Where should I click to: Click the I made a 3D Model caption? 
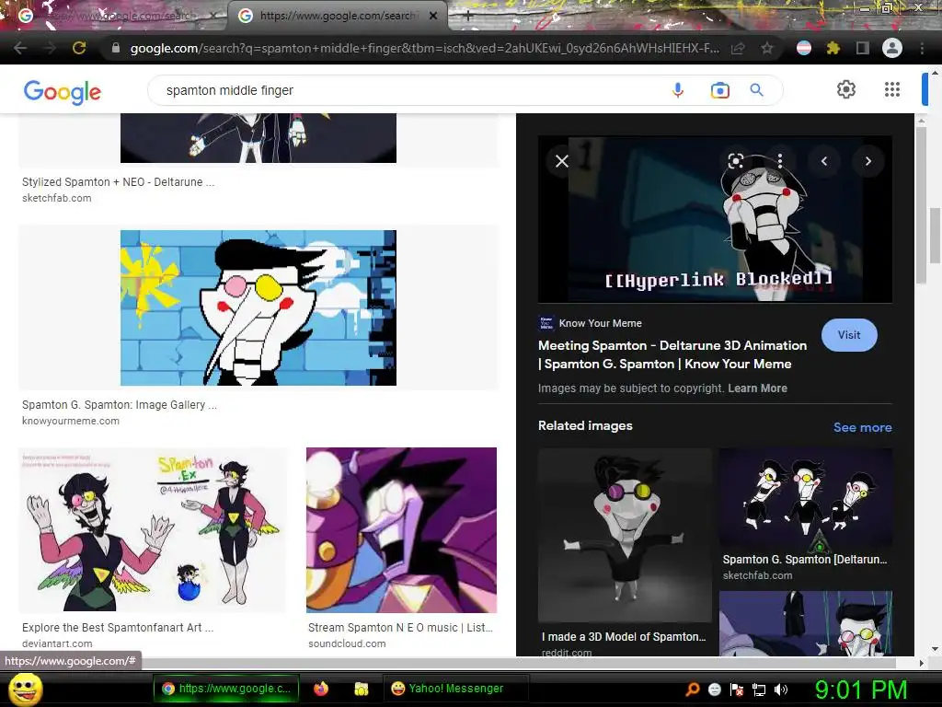point(624,637)
